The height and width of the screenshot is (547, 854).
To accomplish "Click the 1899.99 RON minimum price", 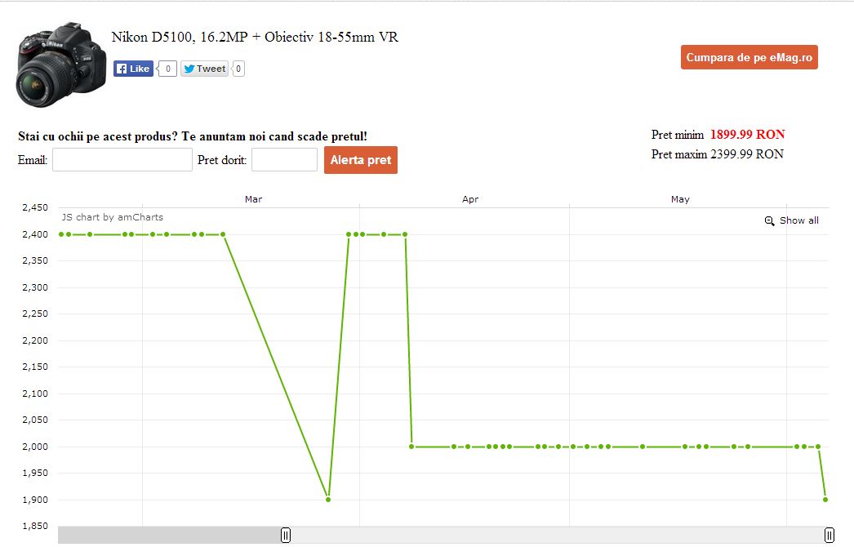I will 747,135.
